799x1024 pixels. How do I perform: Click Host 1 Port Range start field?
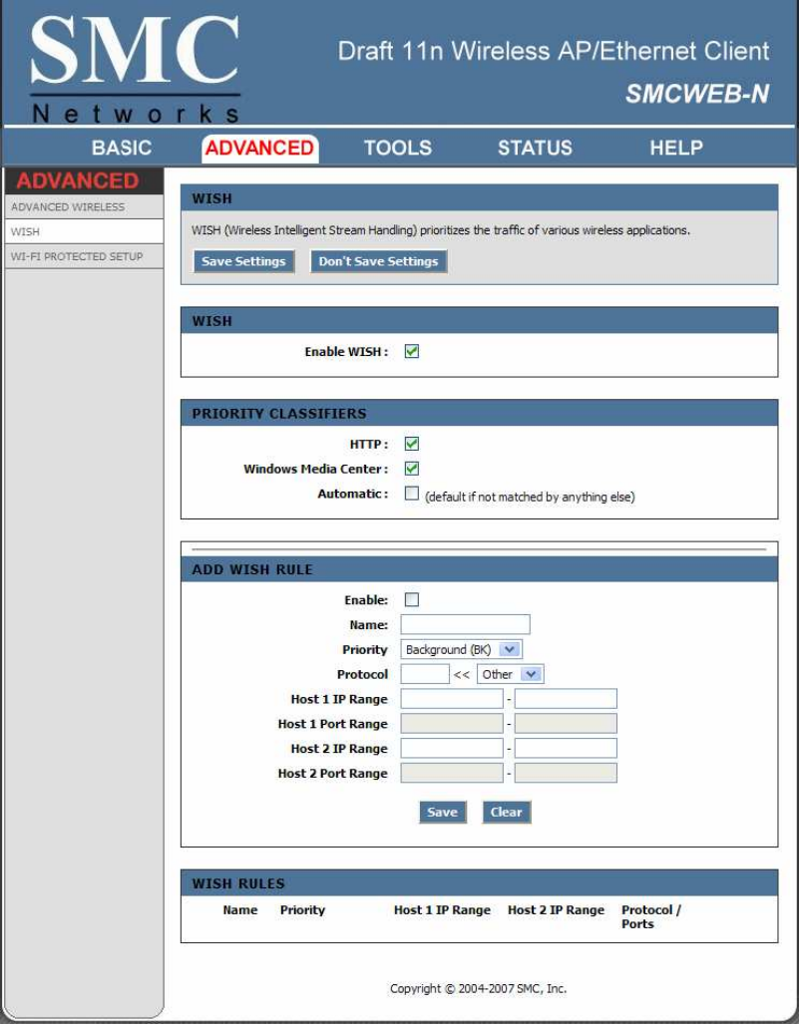452,724
